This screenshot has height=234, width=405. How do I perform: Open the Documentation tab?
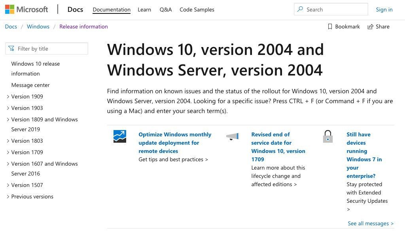[112, 9]
